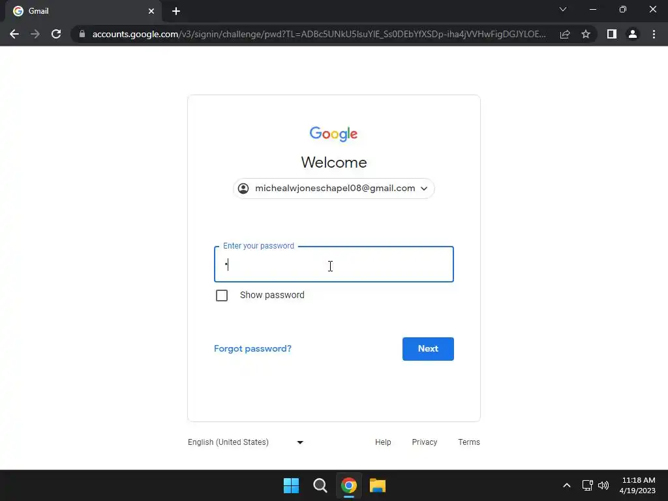Open the Windows Start menu

292,485
